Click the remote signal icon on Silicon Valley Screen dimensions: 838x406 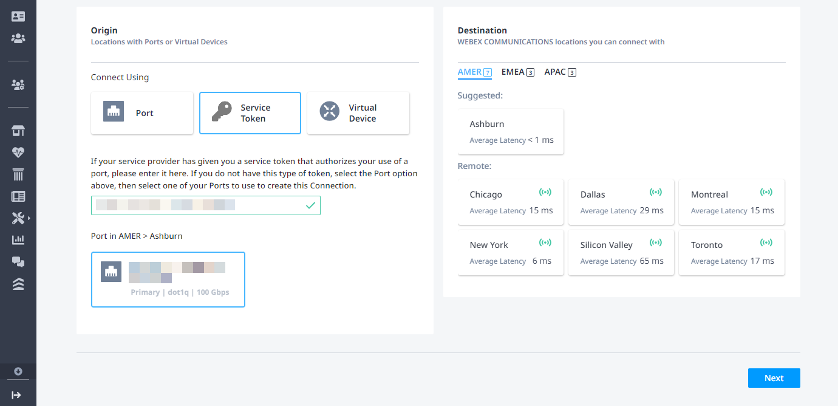pos(656,243)
